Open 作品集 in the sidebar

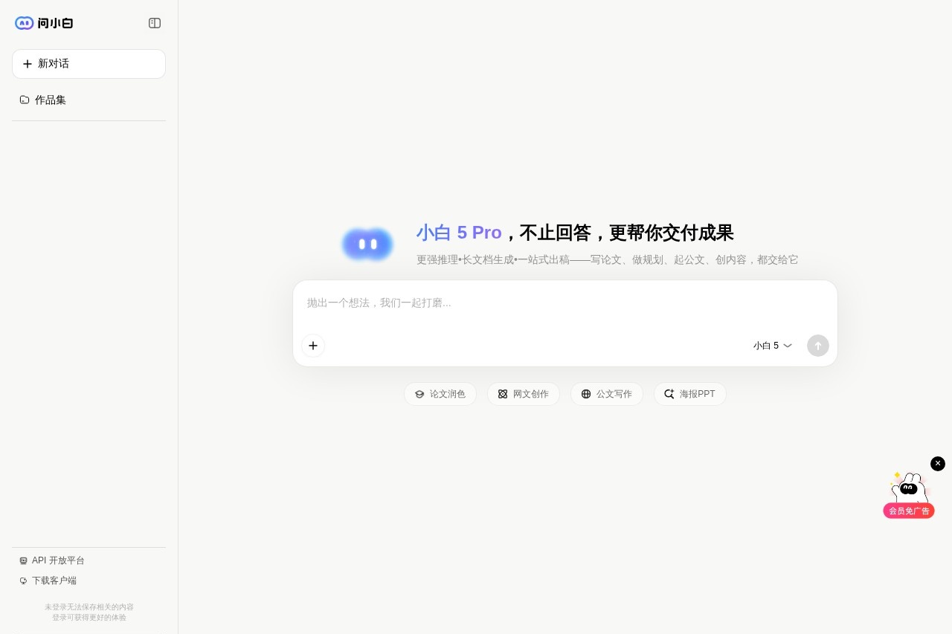tap(89, 100)
